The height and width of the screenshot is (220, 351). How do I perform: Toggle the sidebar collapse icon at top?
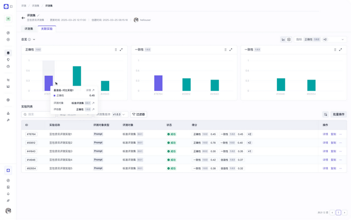12,6
